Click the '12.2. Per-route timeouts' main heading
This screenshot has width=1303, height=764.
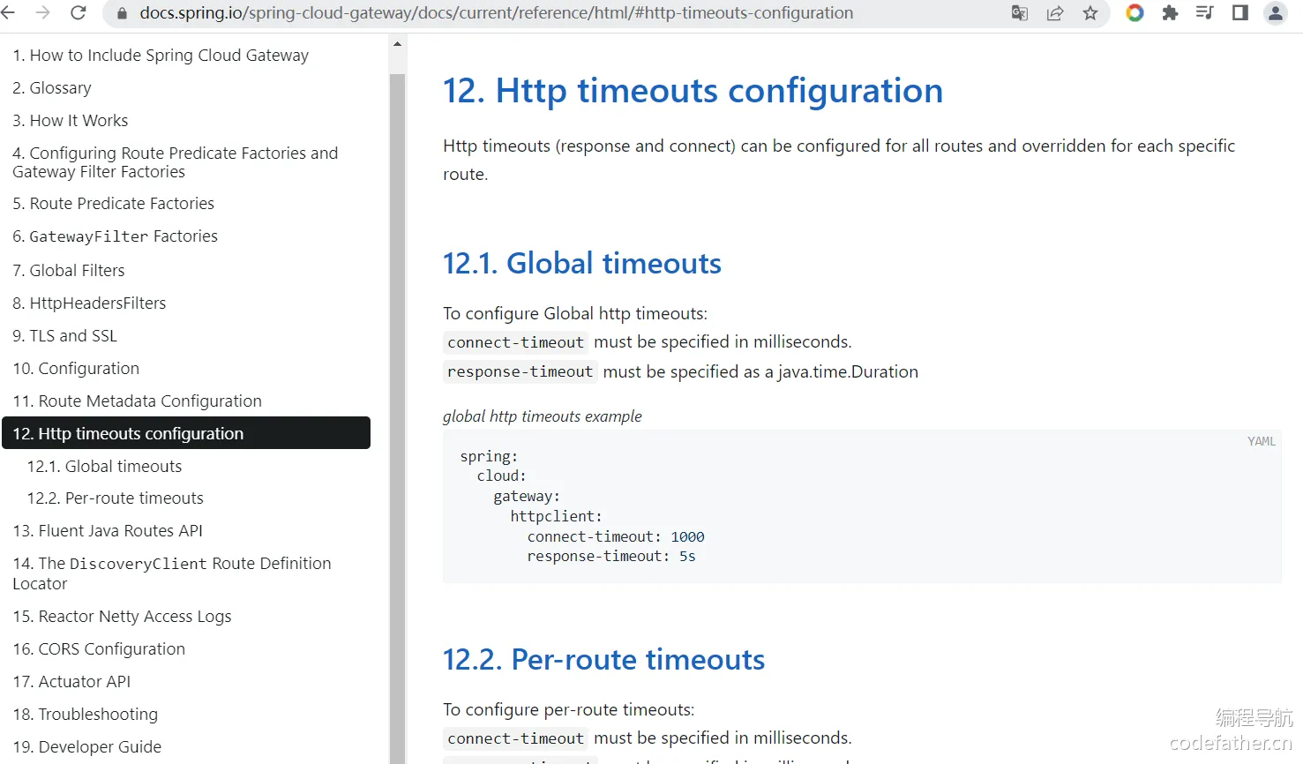(x=603, y=659)
